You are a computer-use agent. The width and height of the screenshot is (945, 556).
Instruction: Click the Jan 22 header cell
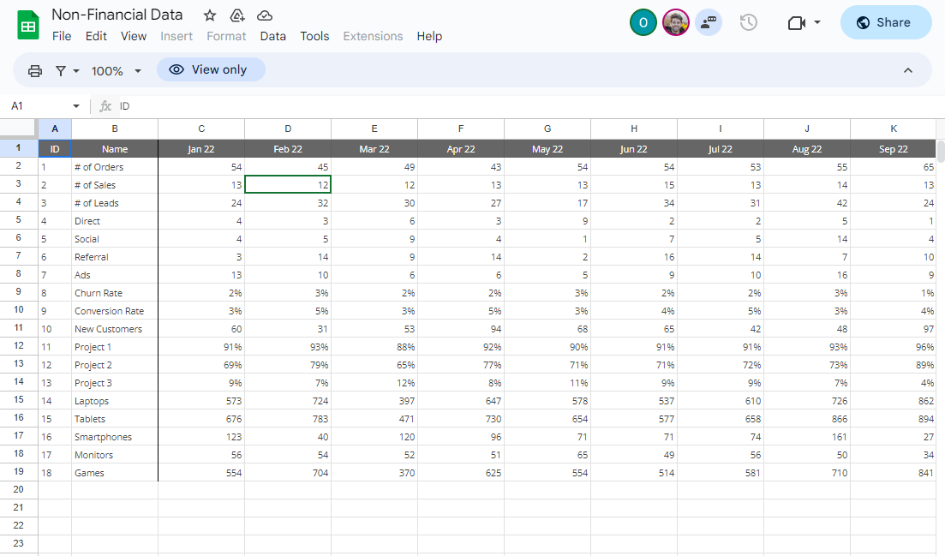(x=201, y=149)
